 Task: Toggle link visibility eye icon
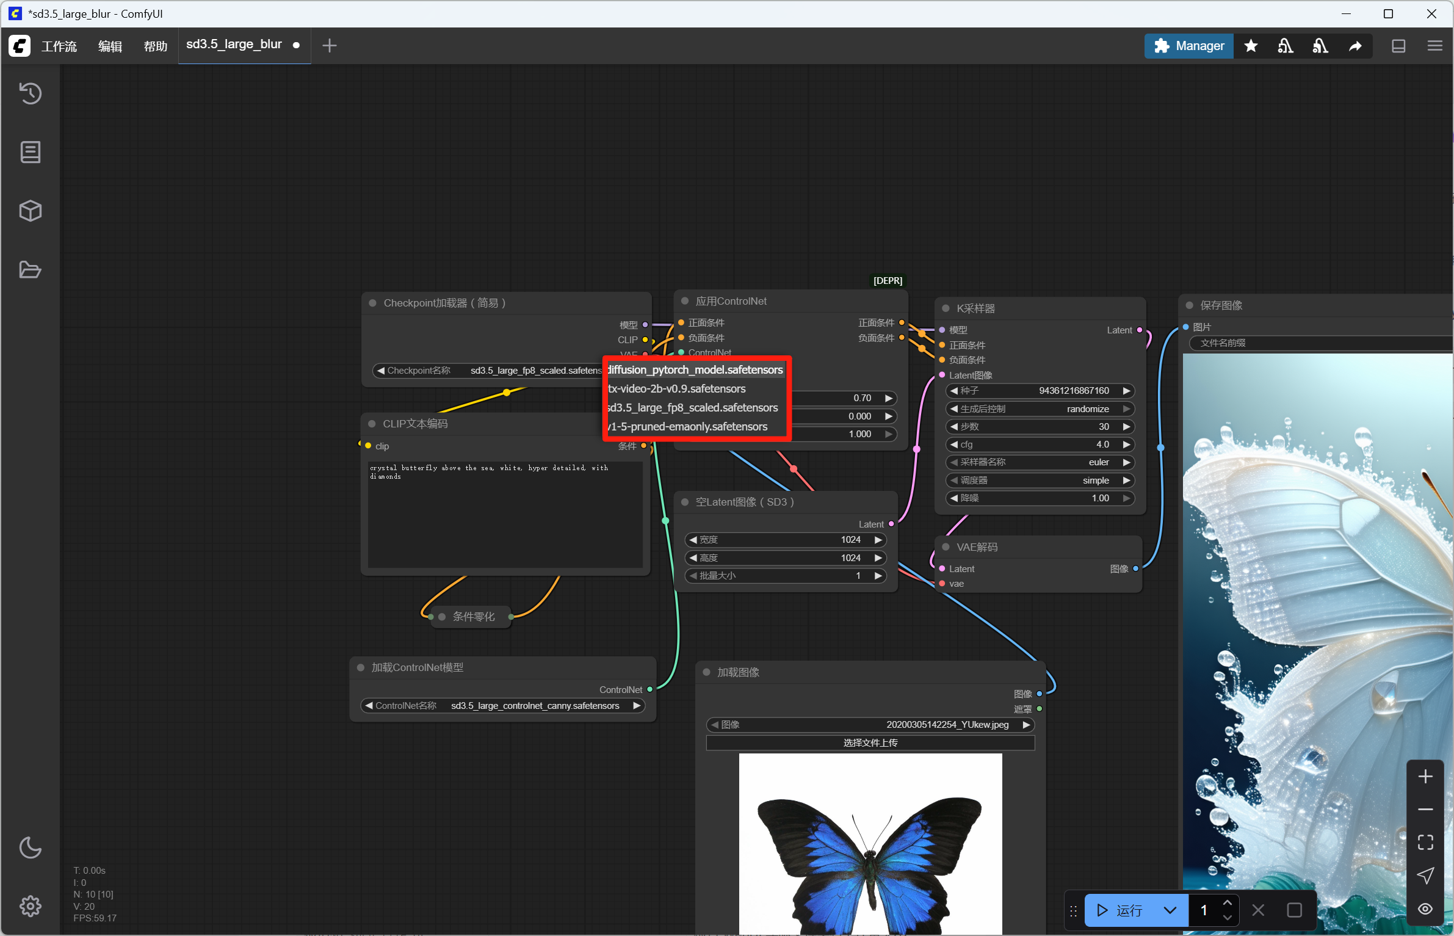[1425, 909]
